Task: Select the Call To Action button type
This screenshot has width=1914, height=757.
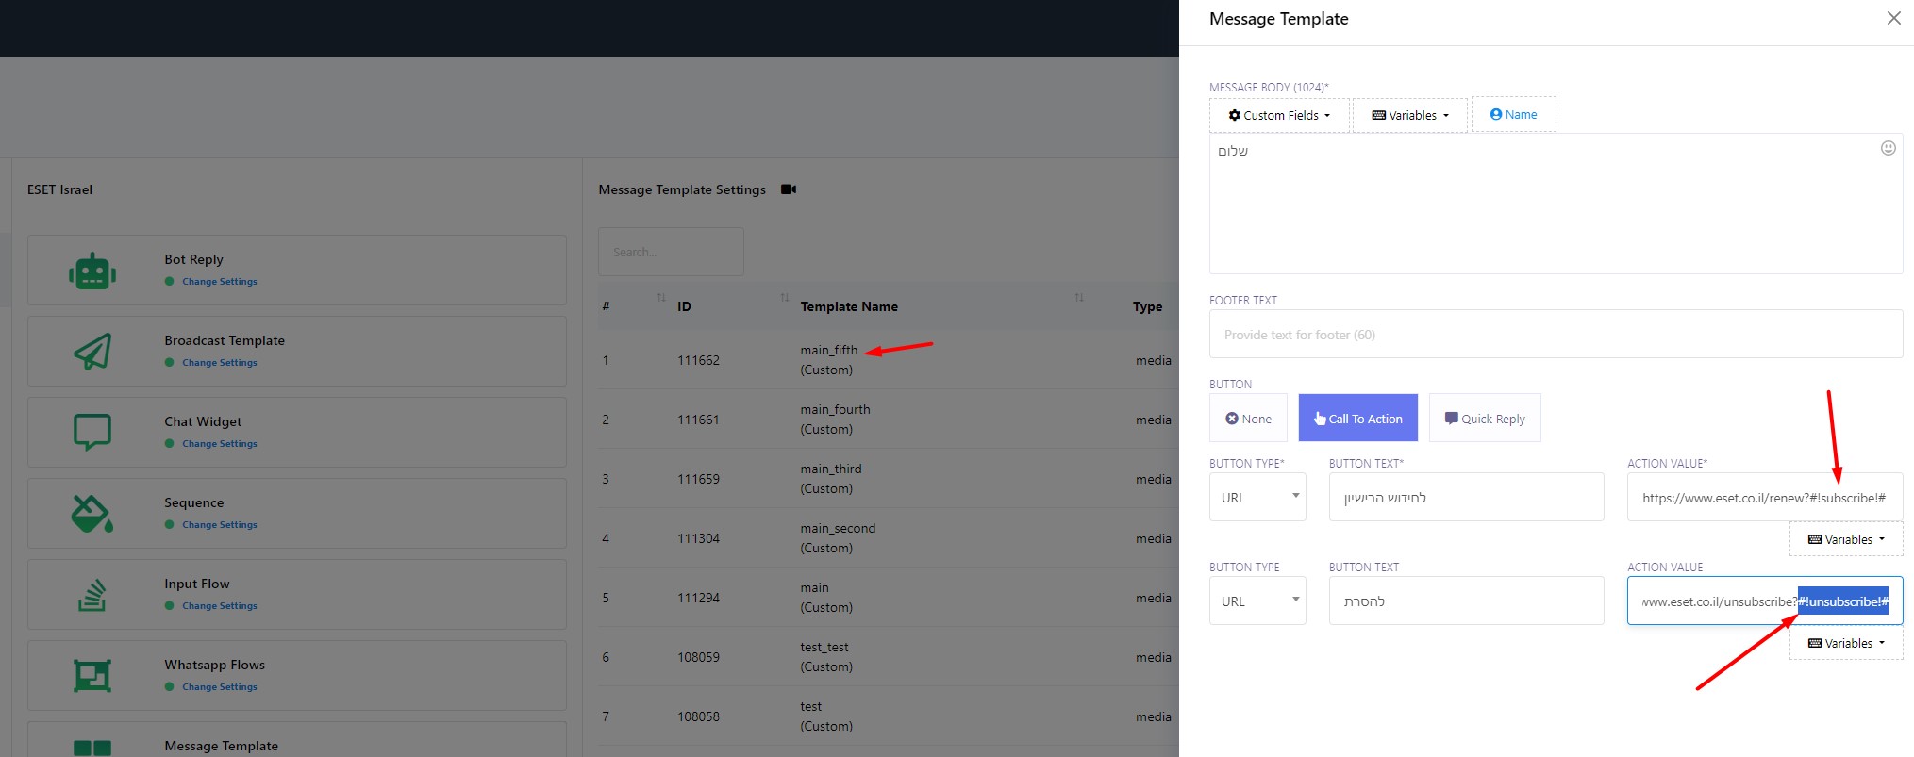Action: coord(1357,419)
